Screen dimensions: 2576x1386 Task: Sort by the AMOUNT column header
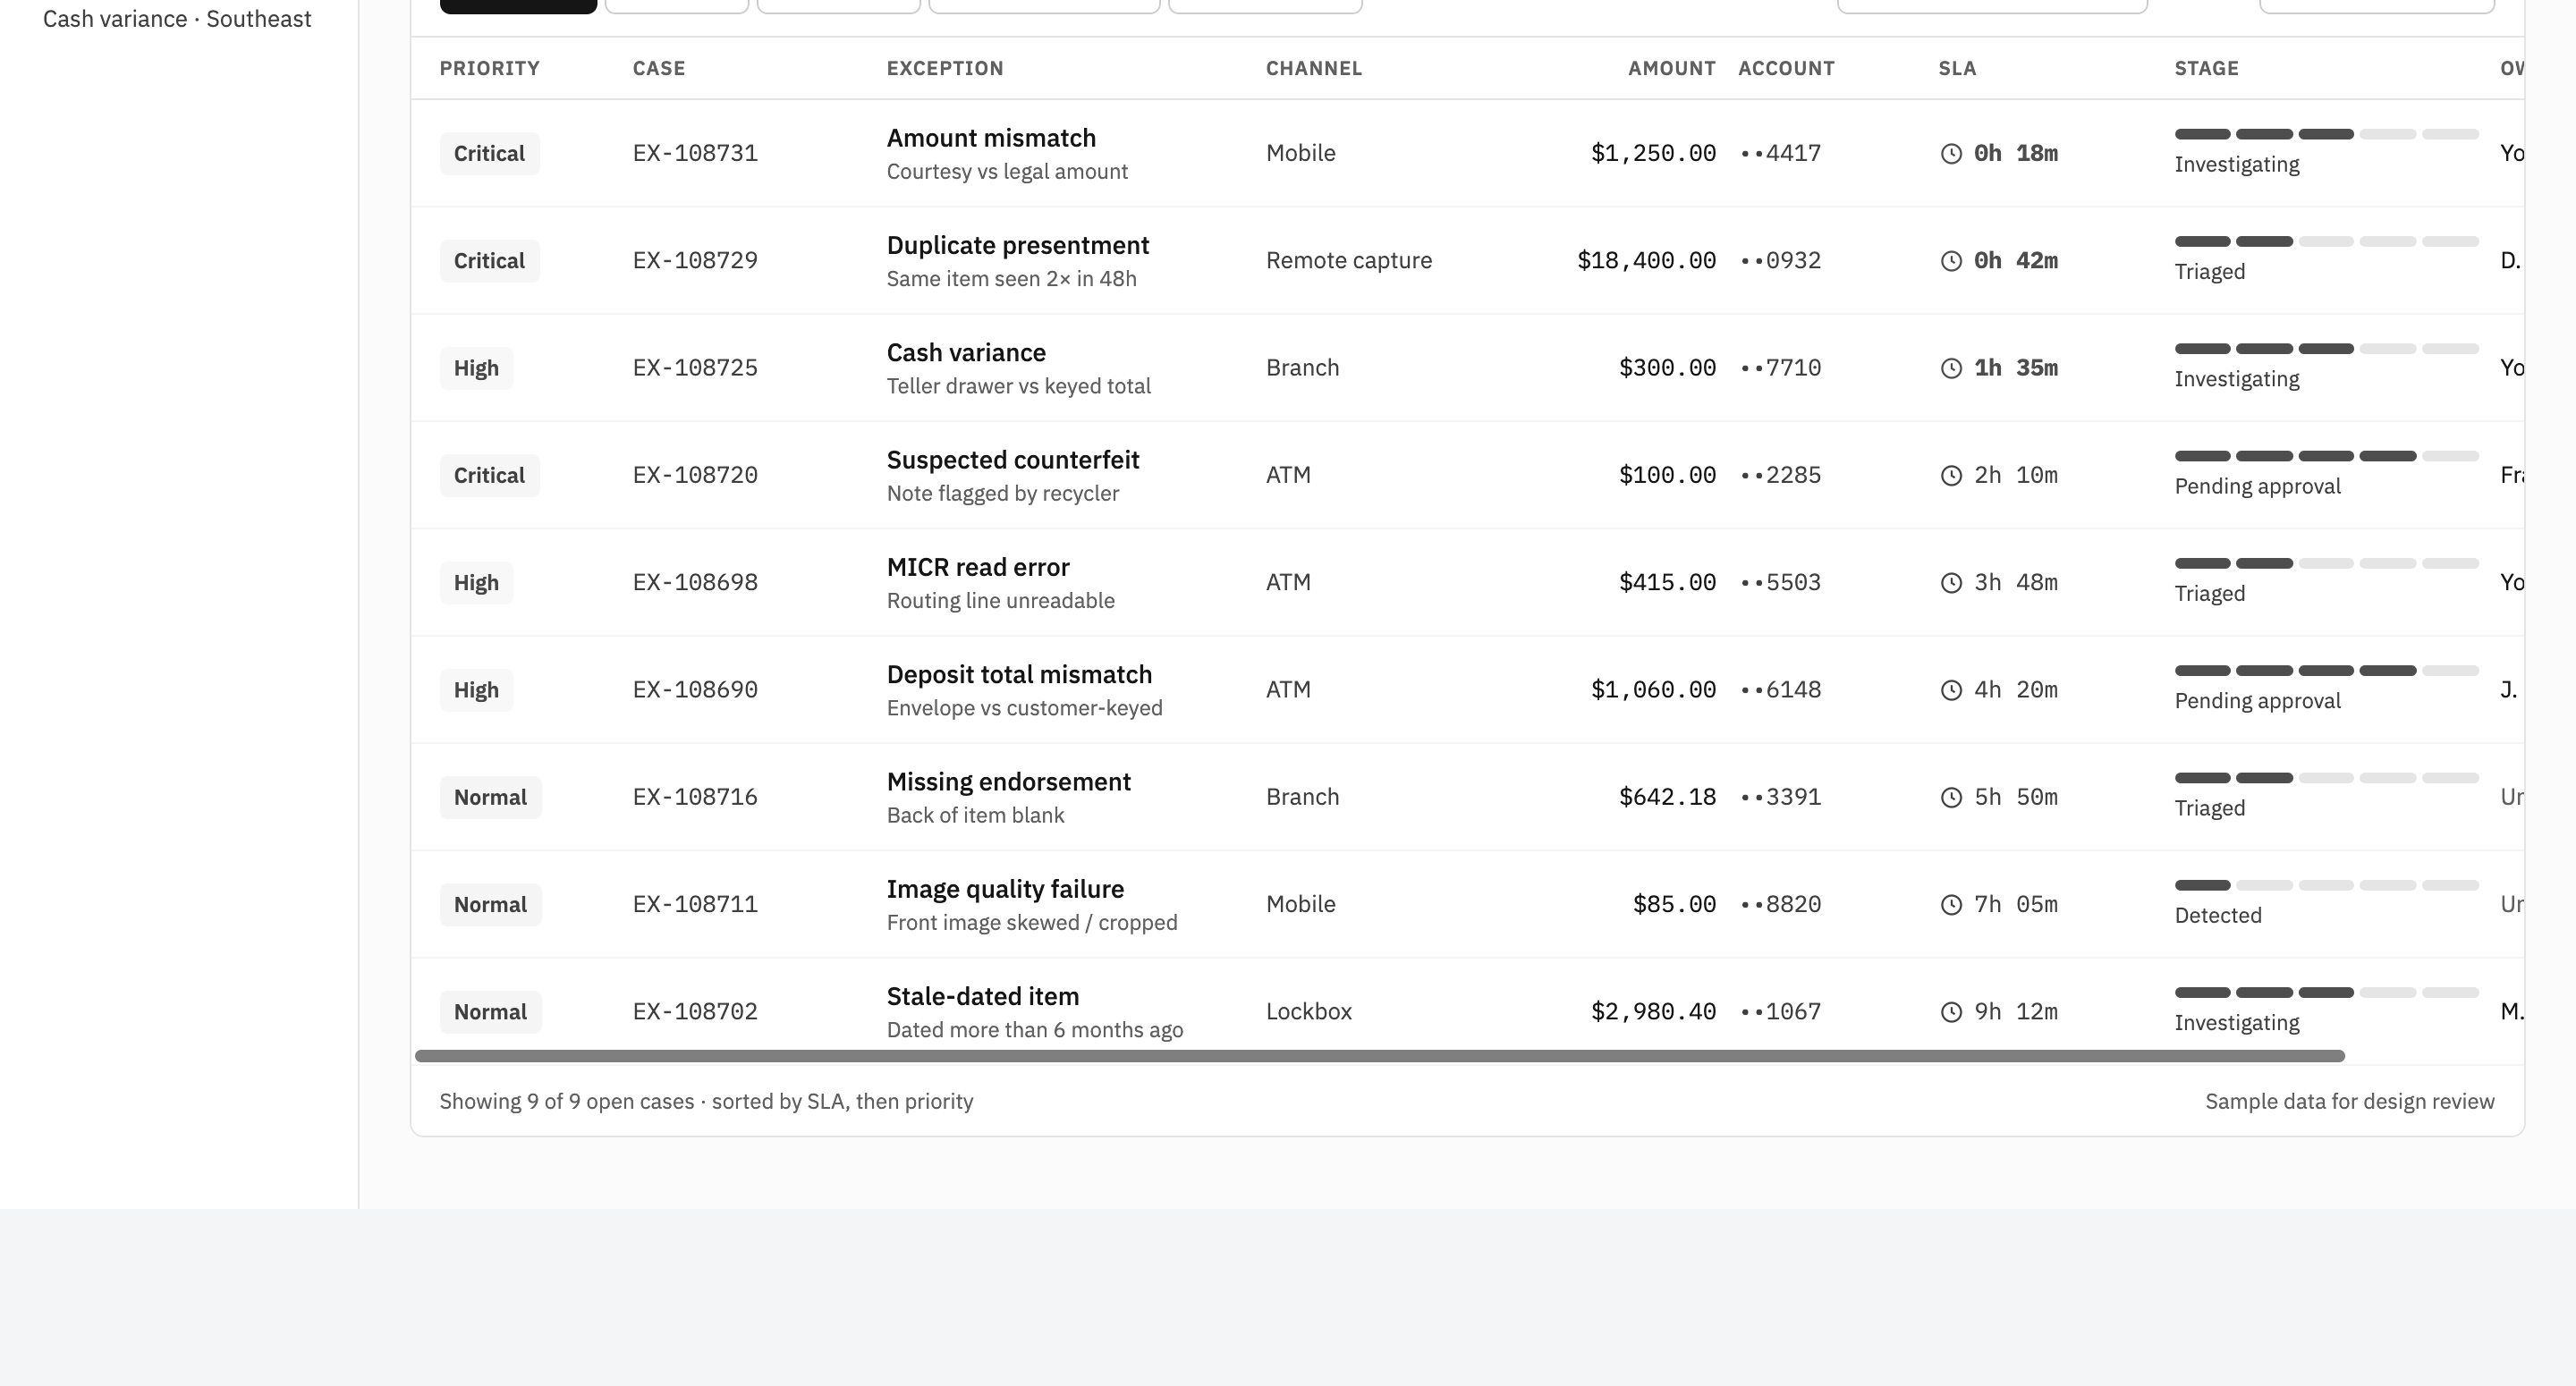coord(1671,68)
